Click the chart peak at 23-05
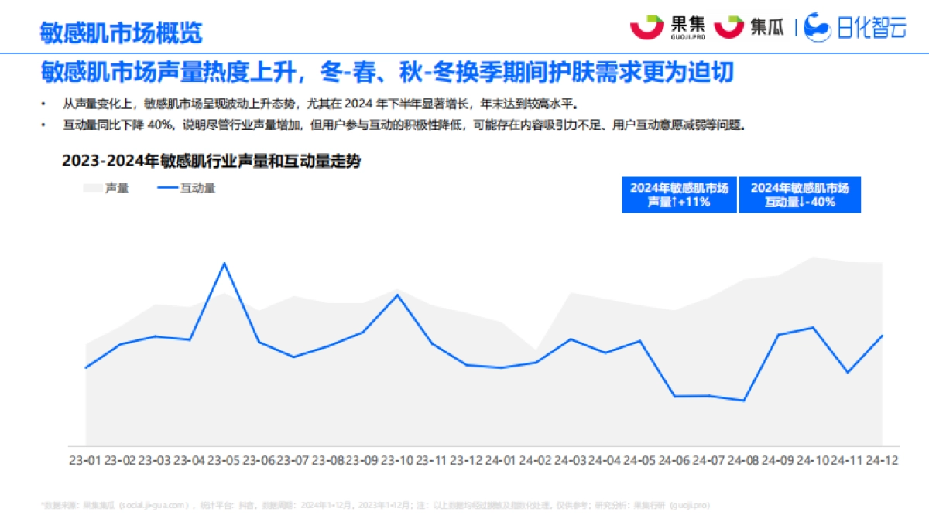Screen dimensions: 929x522 click(225, 264)
